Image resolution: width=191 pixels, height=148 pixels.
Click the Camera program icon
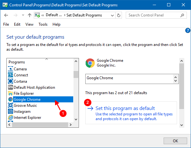point(11,69)
